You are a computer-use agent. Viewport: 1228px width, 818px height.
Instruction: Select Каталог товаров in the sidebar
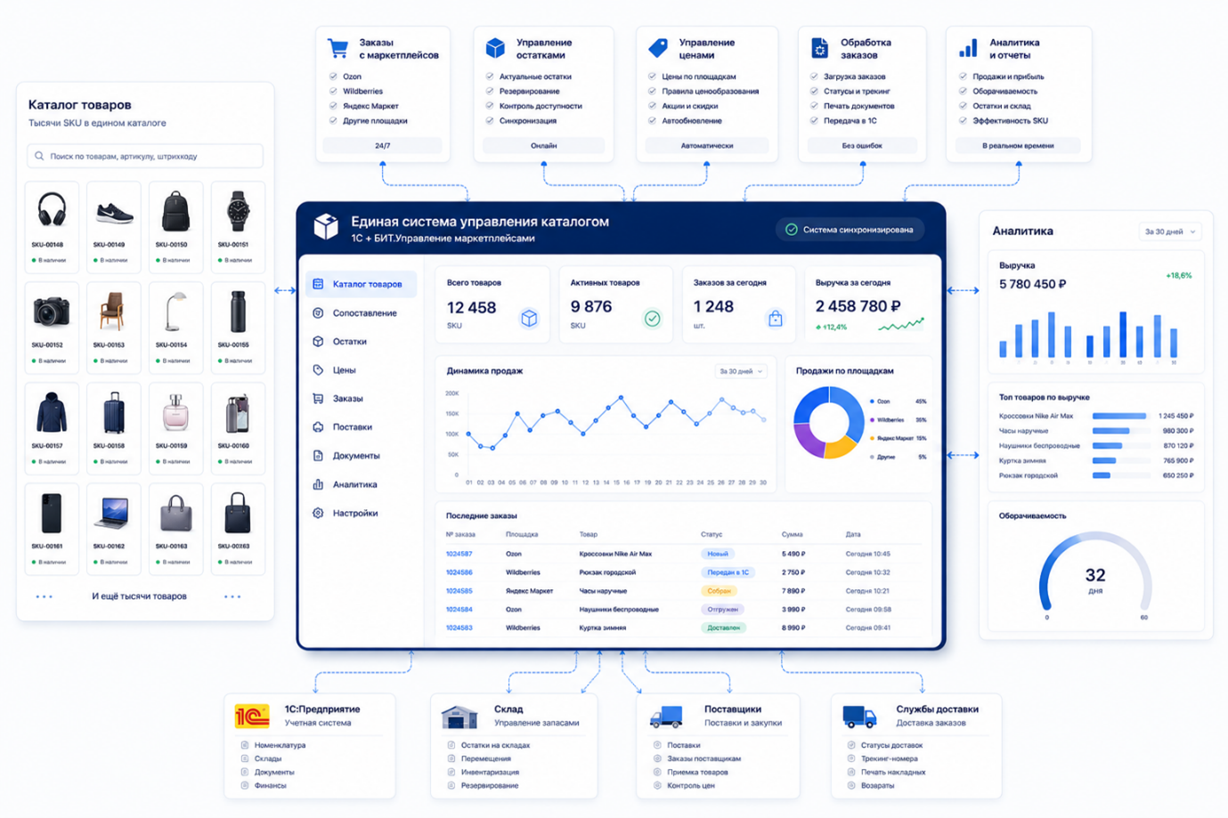[361, 284]
